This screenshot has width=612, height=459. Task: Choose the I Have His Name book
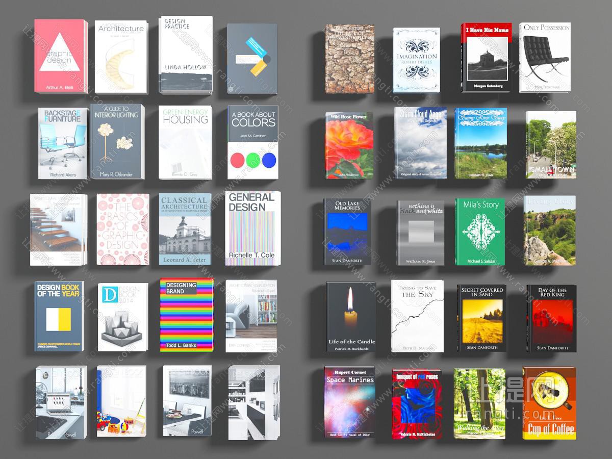(487, 58)
